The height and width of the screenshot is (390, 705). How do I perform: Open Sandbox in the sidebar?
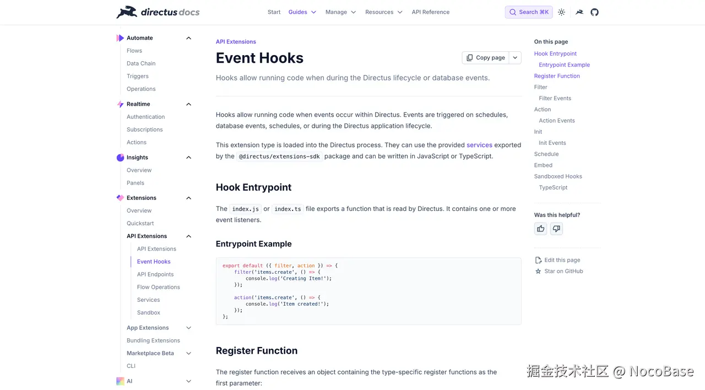coord(149,312)
